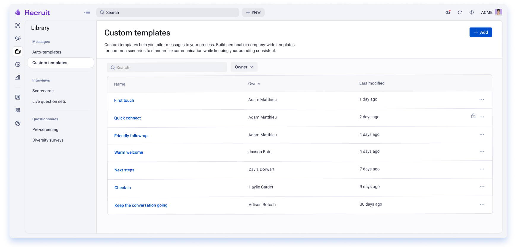517x247 pixels.
Task: Open the bar chart reports icon
Action: click(18, 77)
